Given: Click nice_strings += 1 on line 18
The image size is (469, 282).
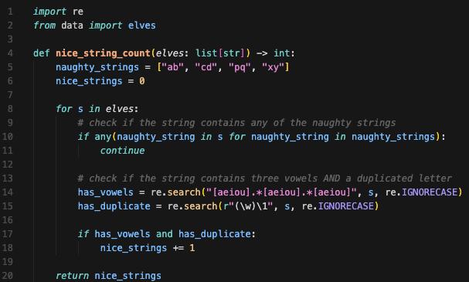Looking at the screenshot, I should 148,248.
